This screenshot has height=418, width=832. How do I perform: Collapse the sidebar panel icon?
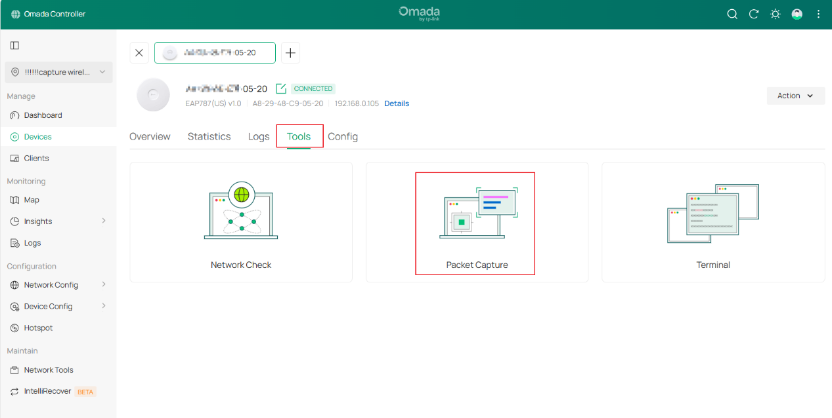click(14, 45)
